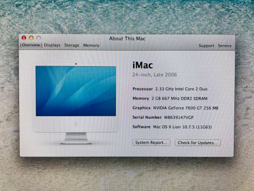254x191 pixels.
Task: Select the Memory 2 GB DDR2 info line
Action: pyautogui.click(x=170, y=98)
